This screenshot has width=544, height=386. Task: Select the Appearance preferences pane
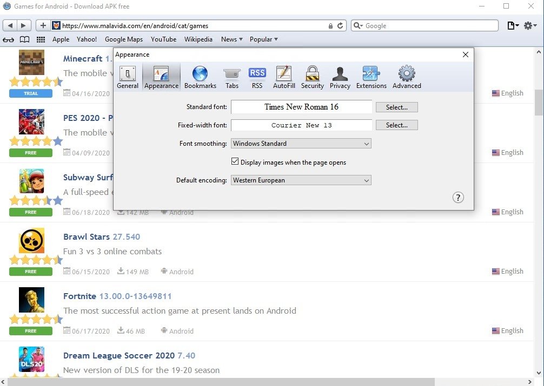161,77
